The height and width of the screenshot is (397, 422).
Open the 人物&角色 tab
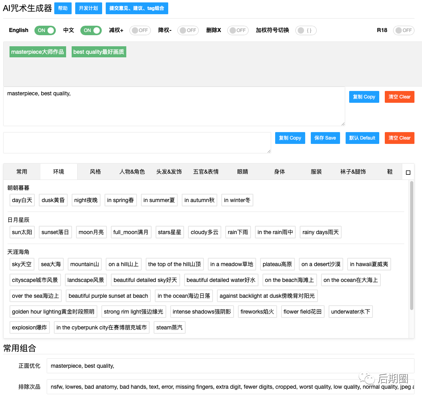pos(132,172)
